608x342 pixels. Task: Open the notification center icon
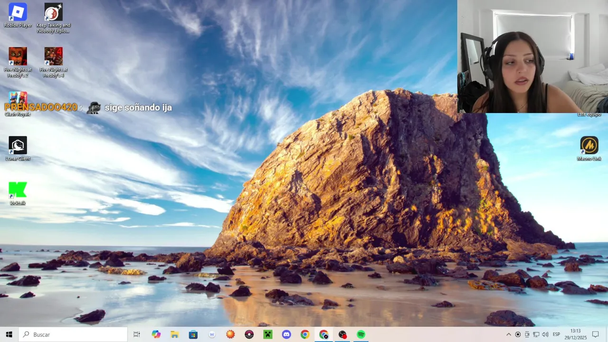point(595,334)
